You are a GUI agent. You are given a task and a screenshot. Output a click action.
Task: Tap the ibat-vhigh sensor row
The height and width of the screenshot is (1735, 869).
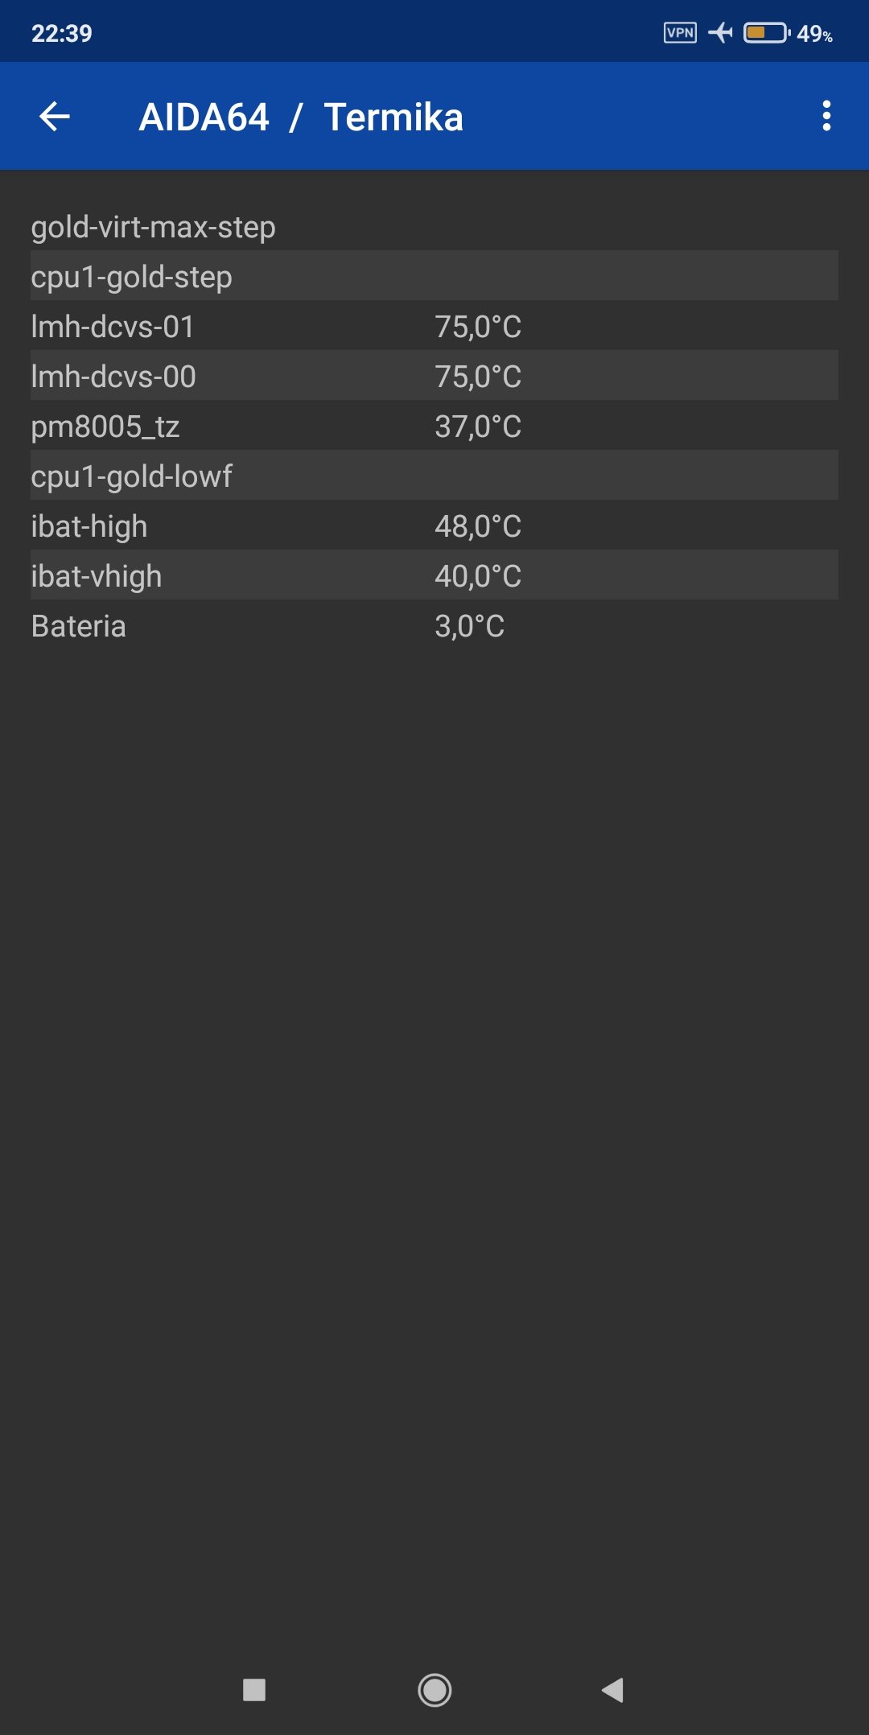pyautogui.click(x=434, y=576)
